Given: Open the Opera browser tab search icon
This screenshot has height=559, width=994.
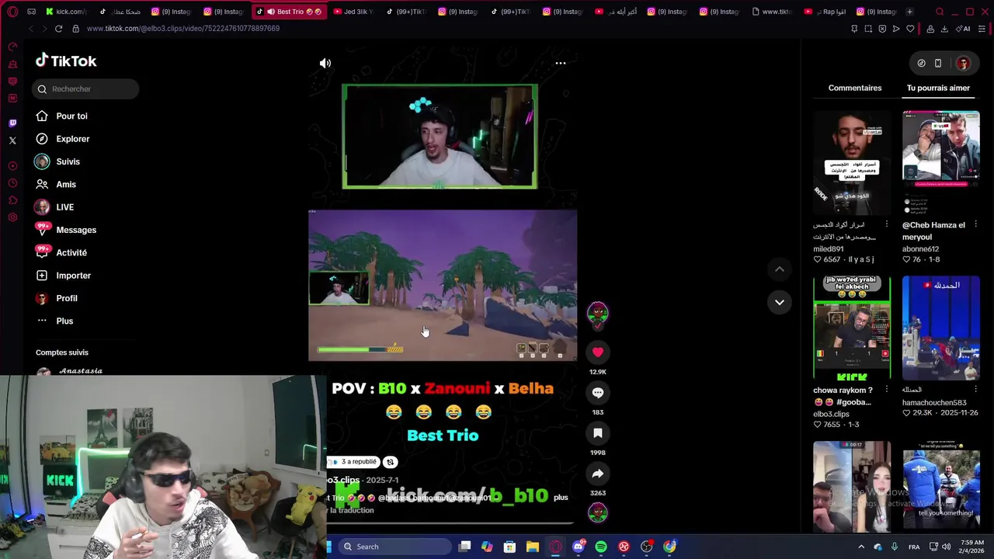Looking at the screenshot, I should (940, 12).
